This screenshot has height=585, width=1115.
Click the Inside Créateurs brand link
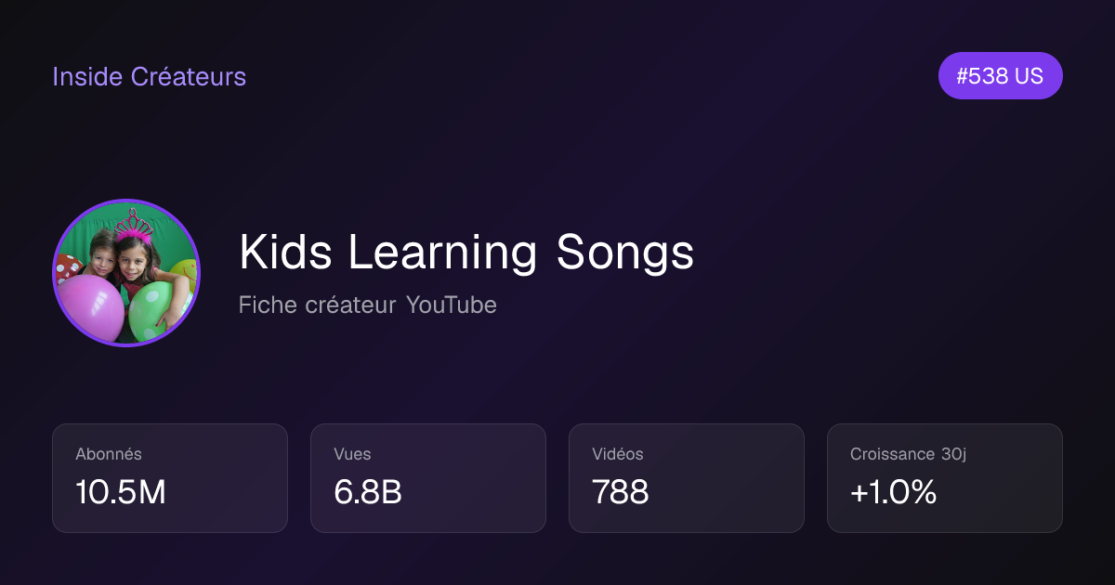point(149,76)
